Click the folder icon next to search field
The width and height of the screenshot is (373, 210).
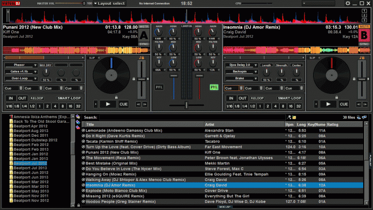point(294,117)
